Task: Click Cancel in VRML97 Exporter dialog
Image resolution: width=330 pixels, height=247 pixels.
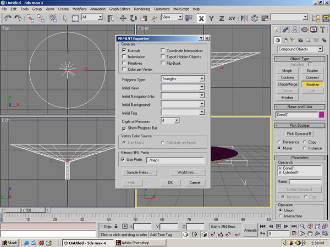Action: point(195,183)
